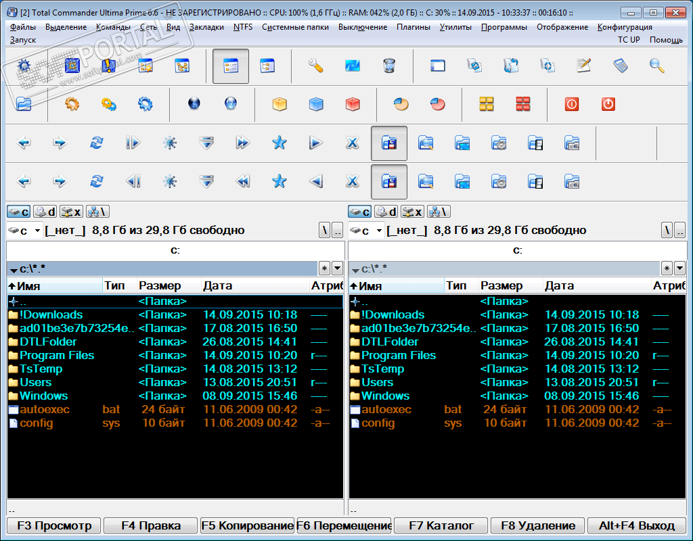Click the magnifier search icon in top toolbar
The width and height of the screenshot is (693, 541).
[x=656, y=66]
